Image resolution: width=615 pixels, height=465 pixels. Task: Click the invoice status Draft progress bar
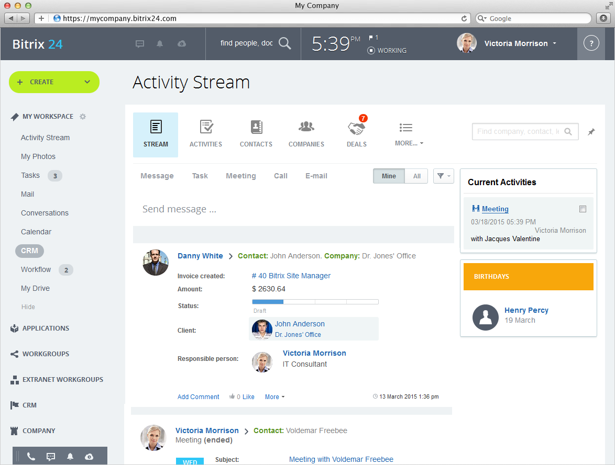314,301
